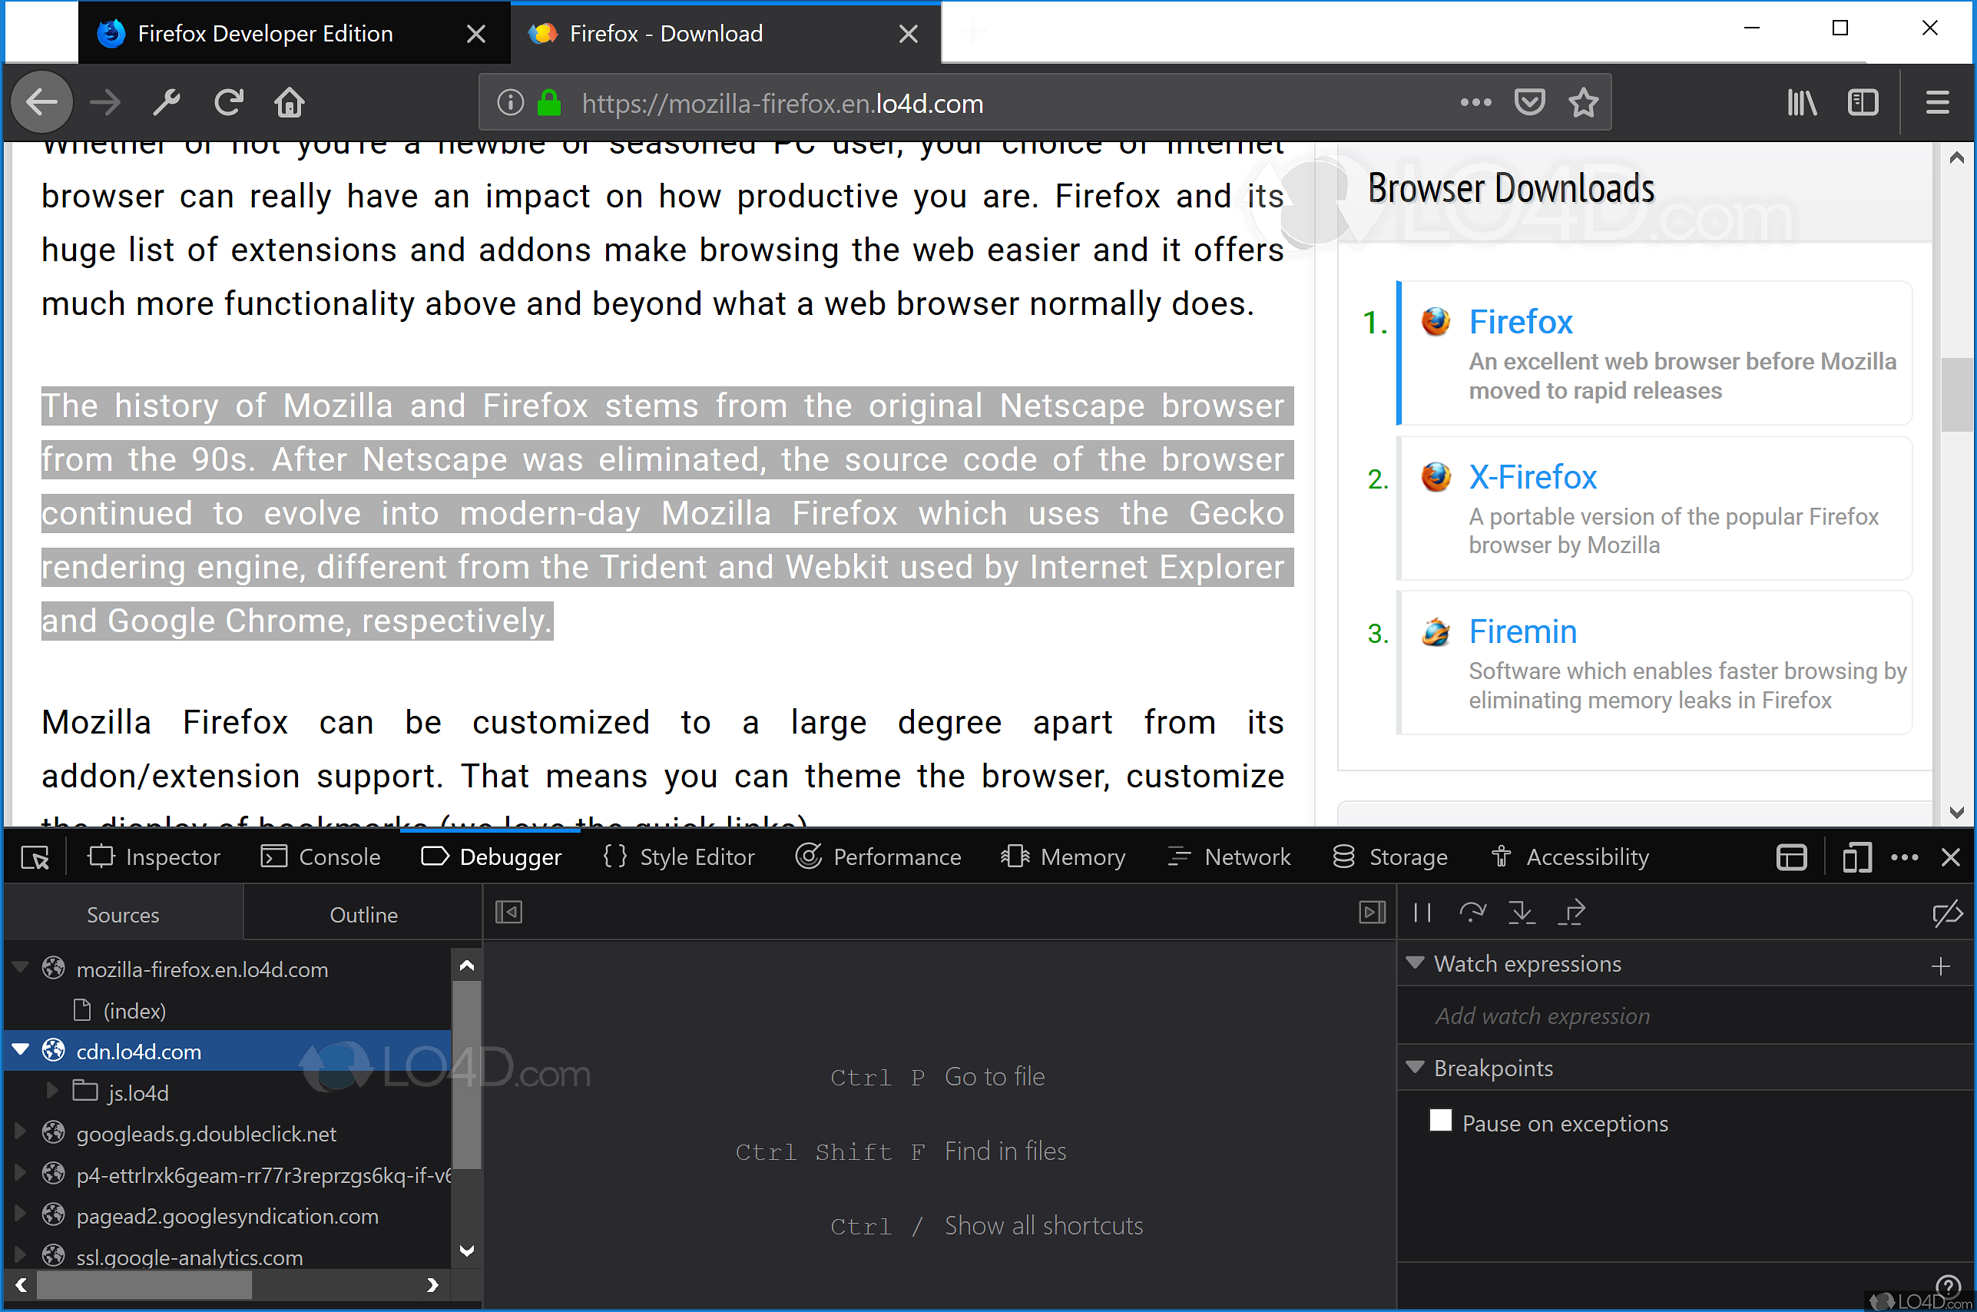Click the Add watch expression field
The image size is (1977, 1312).
point(1542,1015)
